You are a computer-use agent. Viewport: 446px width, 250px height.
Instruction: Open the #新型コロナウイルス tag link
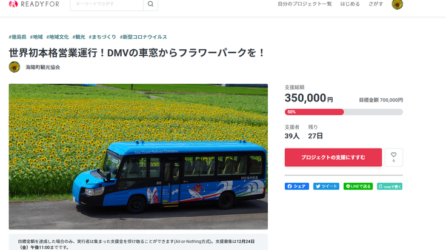tap(144, 37)
